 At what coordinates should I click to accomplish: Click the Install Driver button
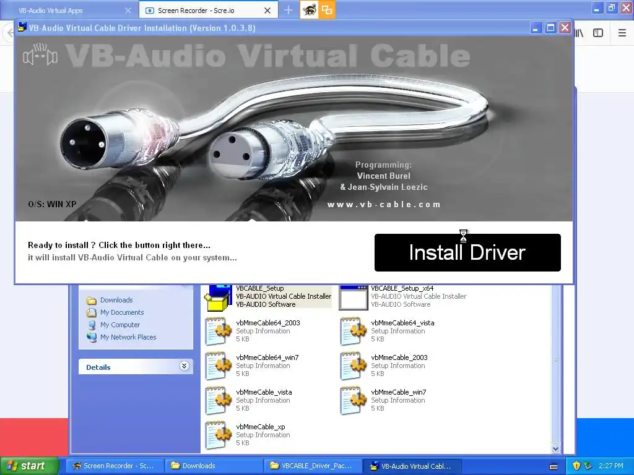[467, 252]
